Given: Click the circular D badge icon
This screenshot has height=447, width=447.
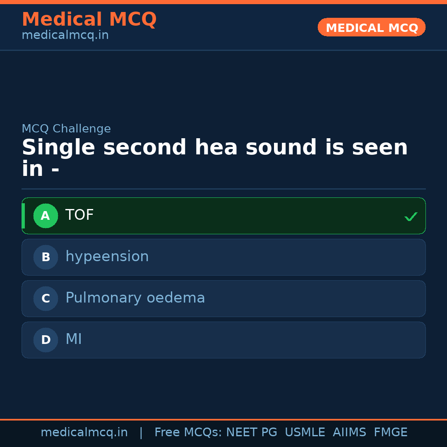Looking at the screenshot, I should tap(46, 340).
